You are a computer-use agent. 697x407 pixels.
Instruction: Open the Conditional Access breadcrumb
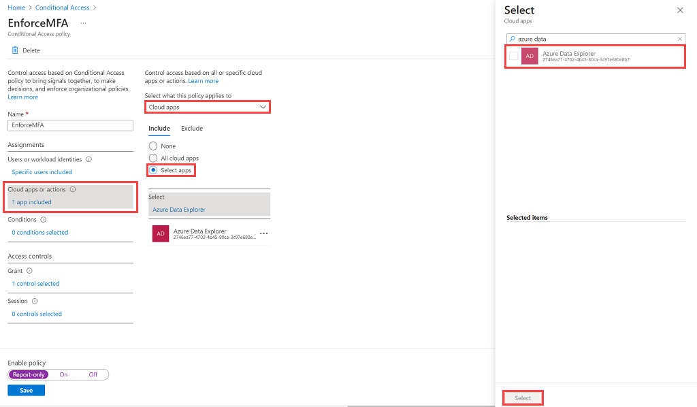pos(62,7)
